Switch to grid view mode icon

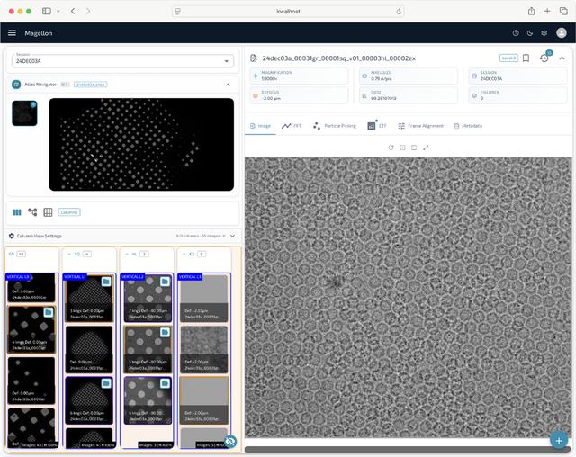coord(48,212)
